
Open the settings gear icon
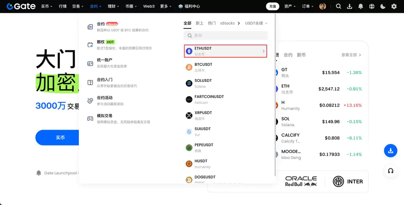[x=394, y=6]
